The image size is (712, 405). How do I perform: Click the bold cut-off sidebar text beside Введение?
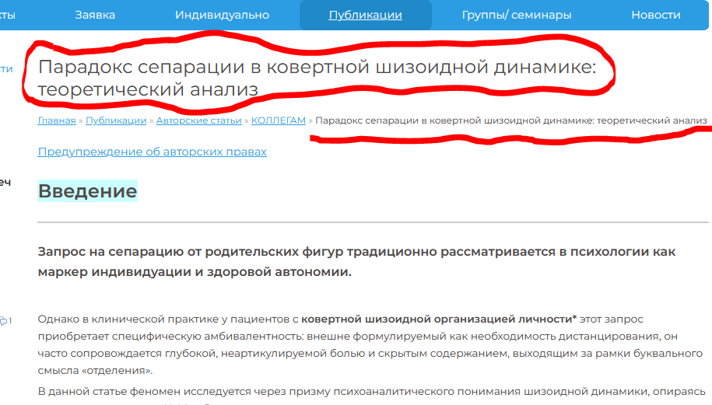(5, 182)
